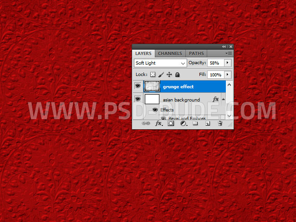The width and height of the screenshot is (296, 222).
Task: Create new adjustment layer icon
Action: [184, 124]
